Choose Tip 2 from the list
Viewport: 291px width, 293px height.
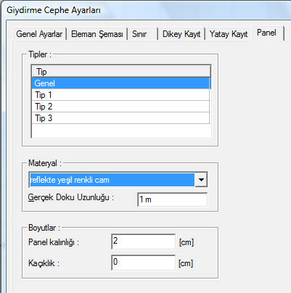[120, 107]
